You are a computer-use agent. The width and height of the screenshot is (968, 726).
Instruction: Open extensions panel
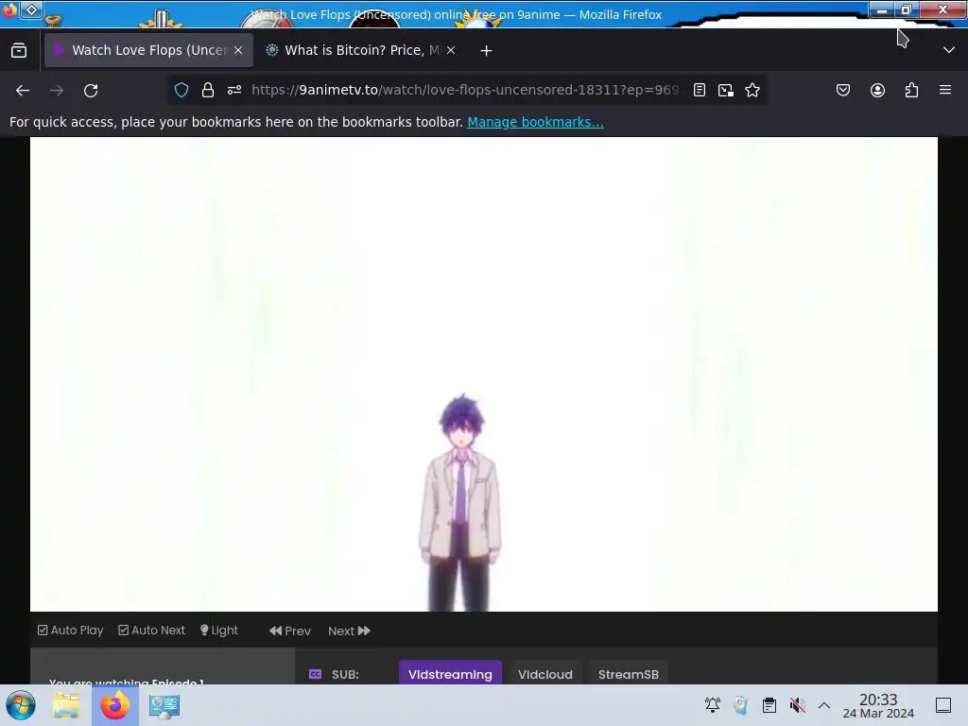pyautogui.click(x=911, y=90)
